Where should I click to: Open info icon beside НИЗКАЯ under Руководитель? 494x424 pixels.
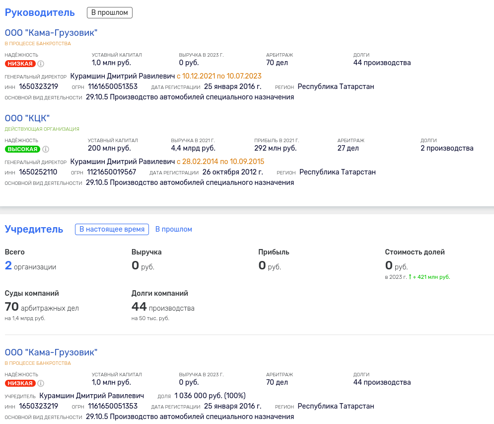tap(41, 64)
